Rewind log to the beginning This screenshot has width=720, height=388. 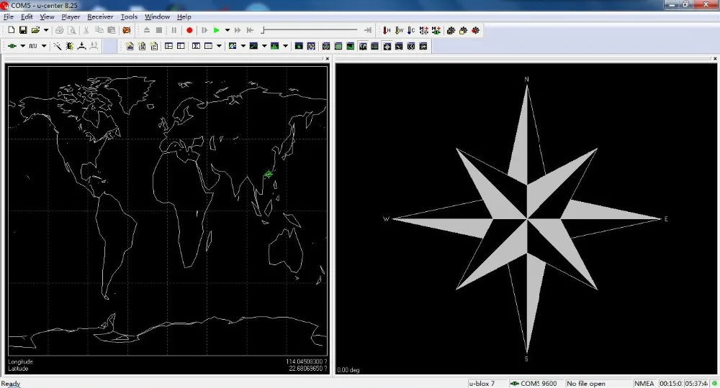[250, 30]
